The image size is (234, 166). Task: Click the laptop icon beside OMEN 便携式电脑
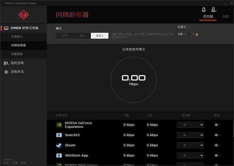pyautogui.click(x=6, y=28)
